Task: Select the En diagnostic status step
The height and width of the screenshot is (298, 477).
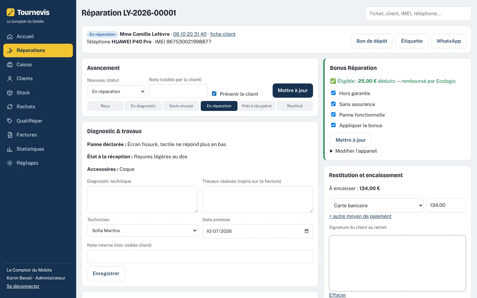Action: [143, 106]
